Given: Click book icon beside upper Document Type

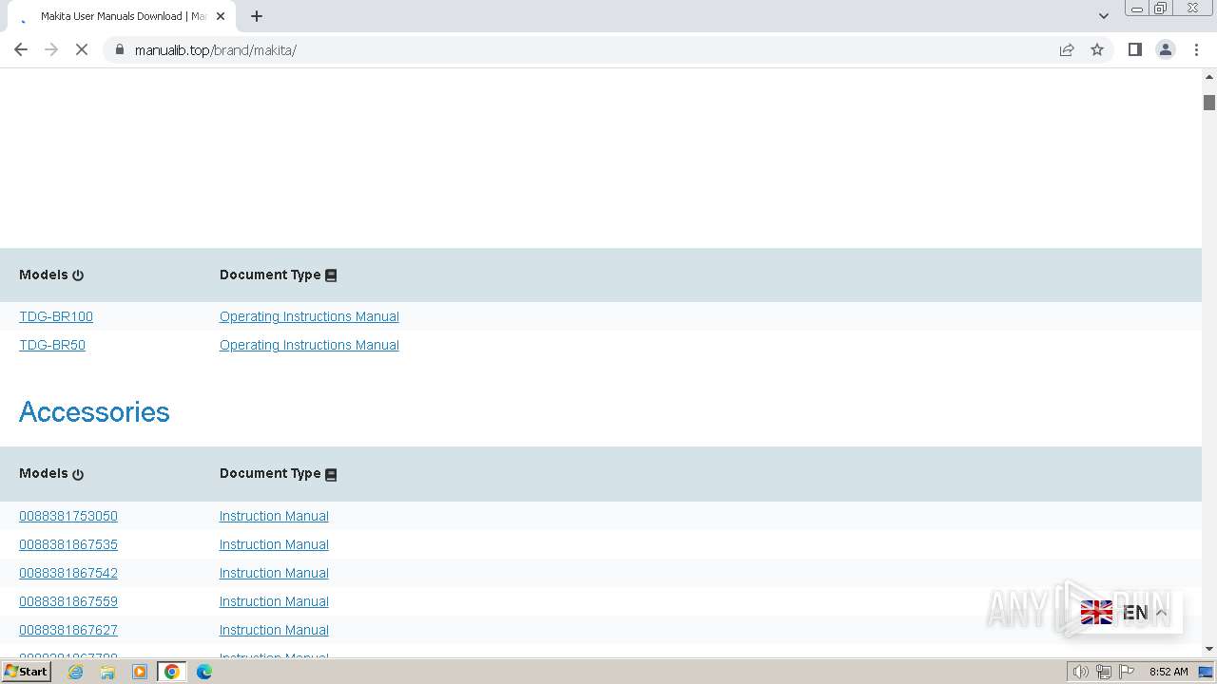Looking at the screenshot, I should click(331, 275).
